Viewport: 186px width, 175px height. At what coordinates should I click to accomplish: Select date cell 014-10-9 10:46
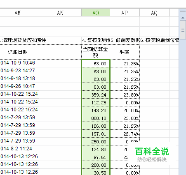[19, 63]
